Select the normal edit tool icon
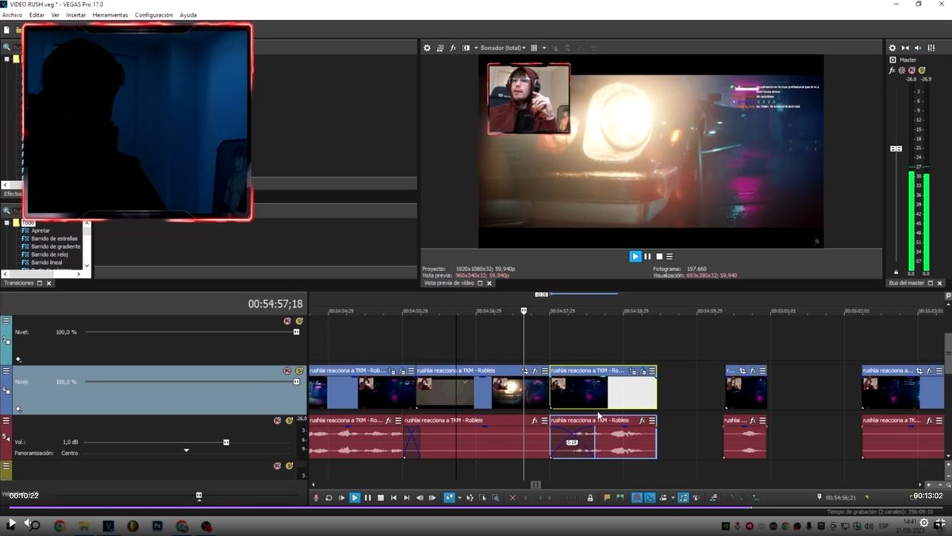The height and width of the screenshot is (536, 952). pyautogui.click(x=450, y=498)
